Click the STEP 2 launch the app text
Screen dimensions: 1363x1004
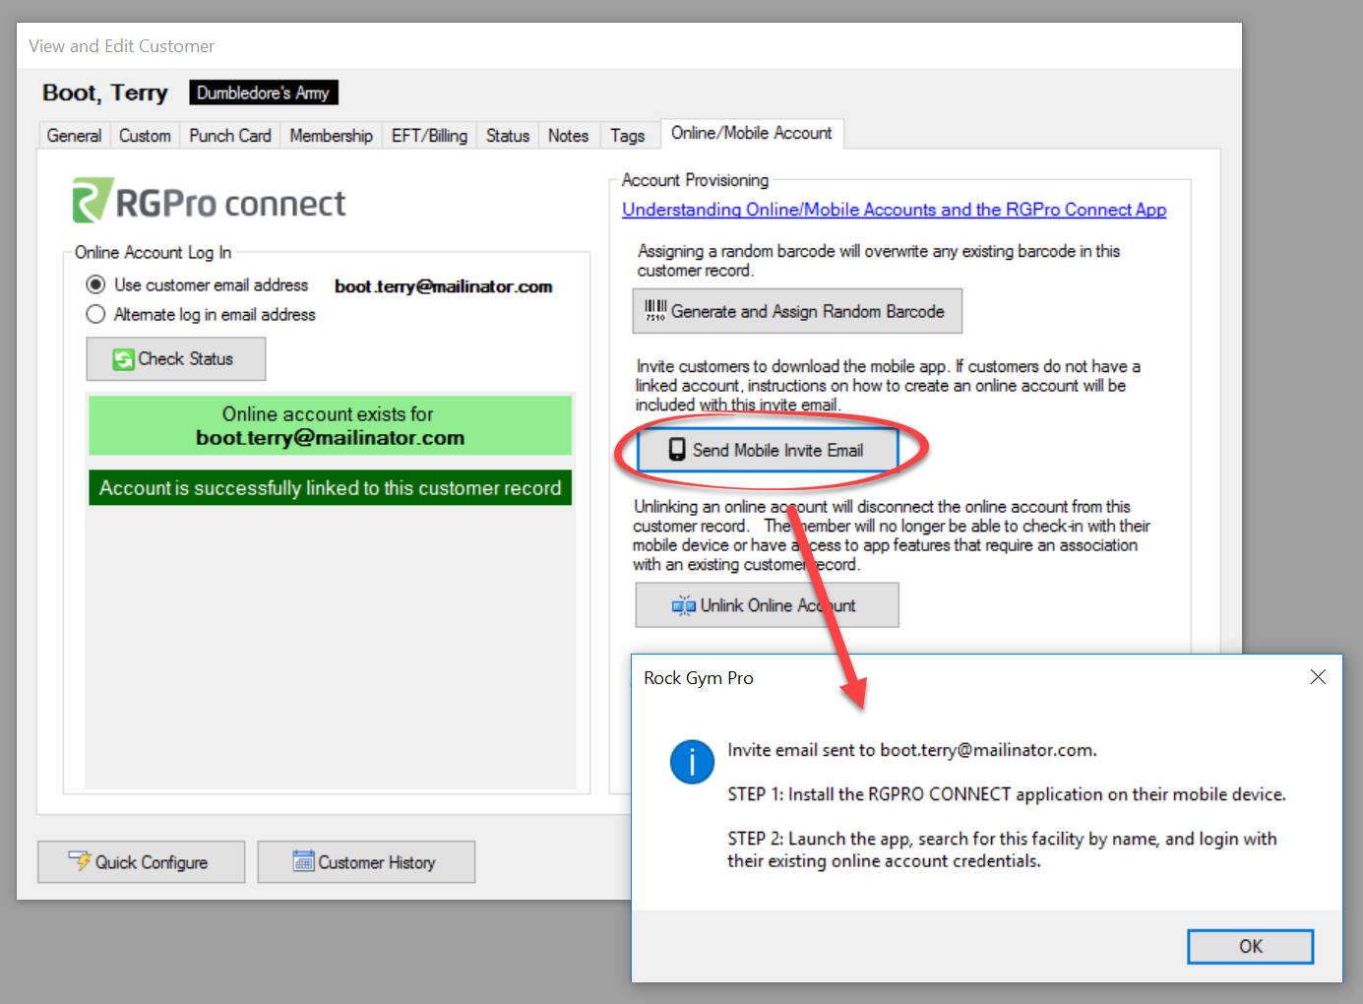(x=1002, y=849)
